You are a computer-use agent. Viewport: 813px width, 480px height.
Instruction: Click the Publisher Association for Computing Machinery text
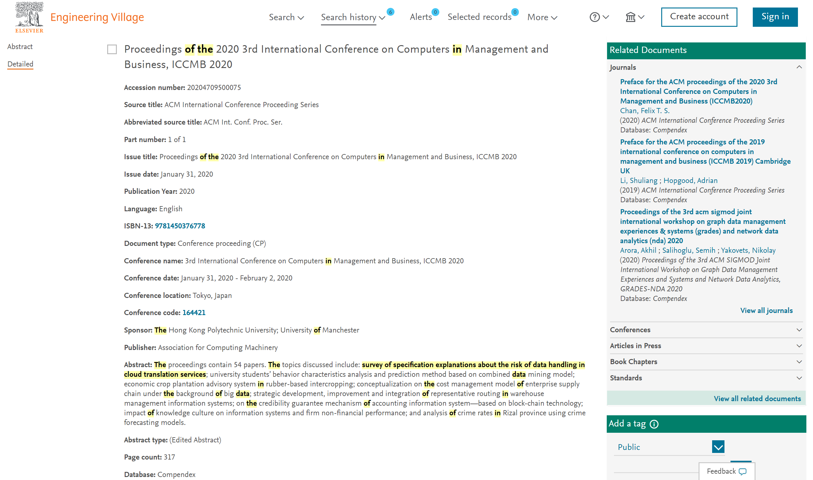(x=218, y=348)
